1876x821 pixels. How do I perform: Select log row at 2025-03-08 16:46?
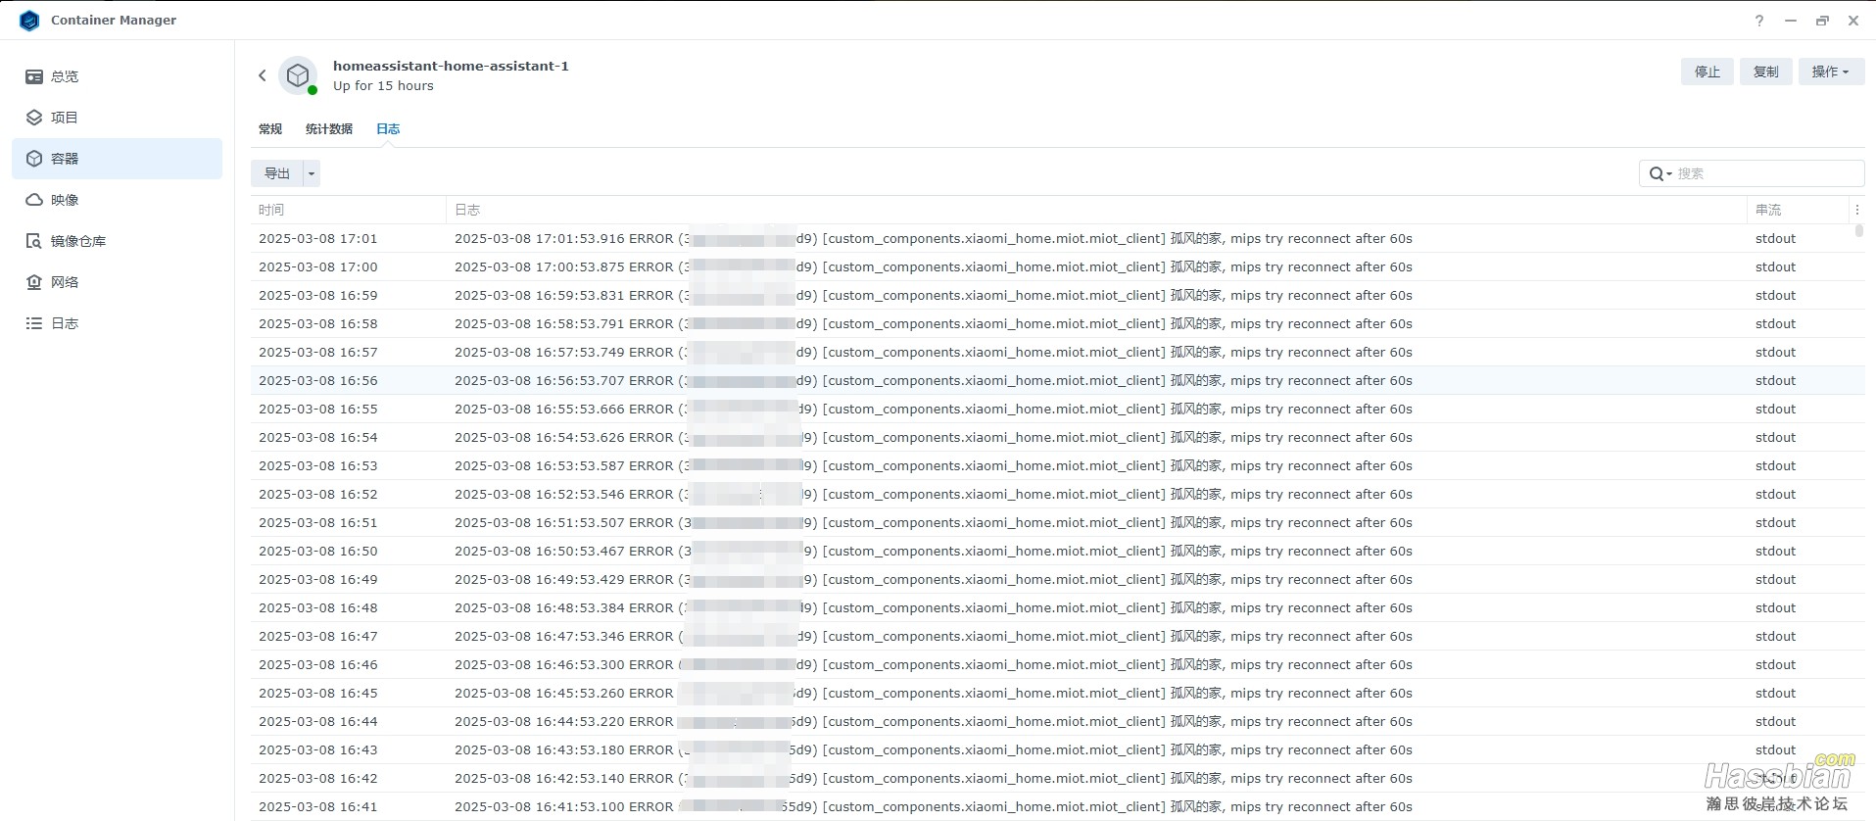click(1057, 664)
